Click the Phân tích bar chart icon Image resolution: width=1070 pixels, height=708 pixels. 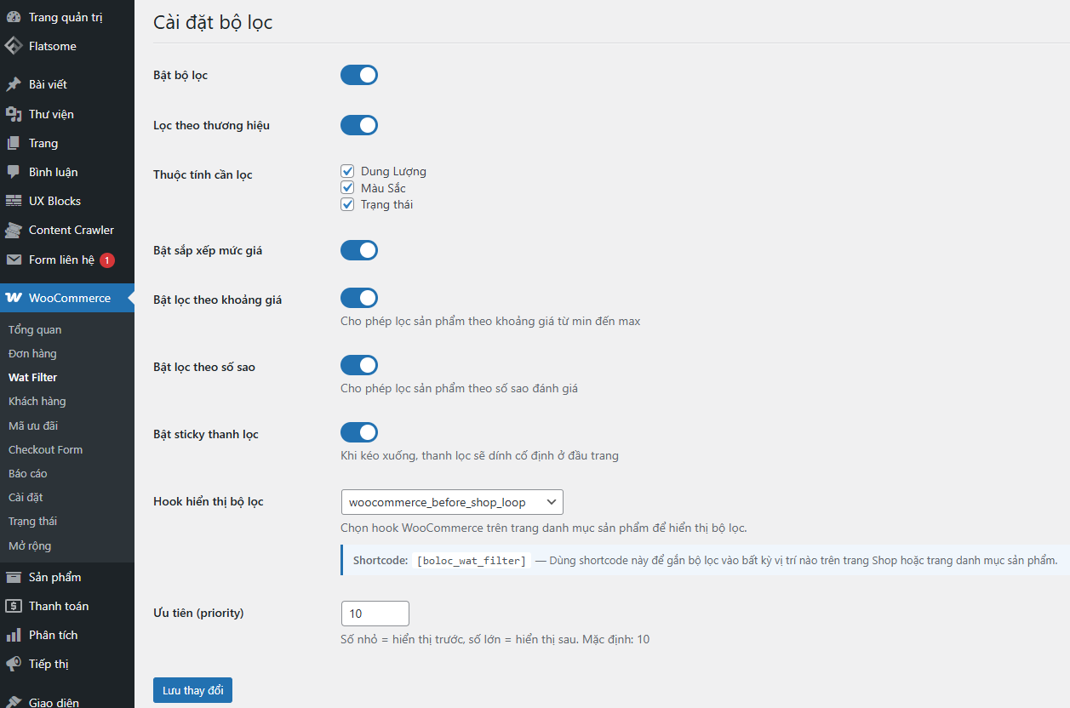coord(14,635)
